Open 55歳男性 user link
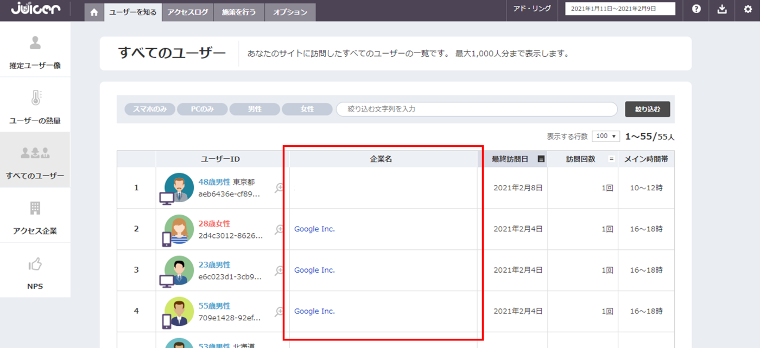The height and width of the screenshot is (348, 760). [214, 306]
